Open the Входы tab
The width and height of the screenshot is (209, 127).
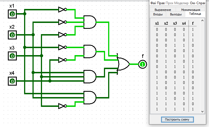157,14
